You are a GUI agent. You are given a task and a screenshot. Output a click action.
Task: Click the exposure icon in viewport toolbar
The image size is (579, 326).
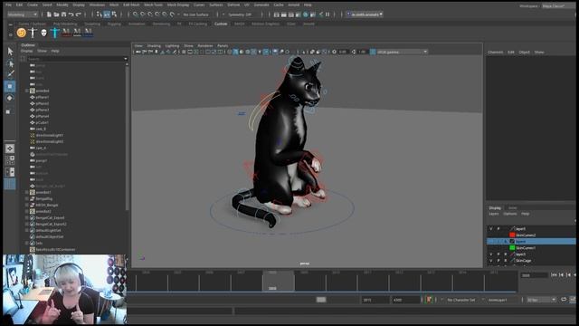tap(334, 53)
